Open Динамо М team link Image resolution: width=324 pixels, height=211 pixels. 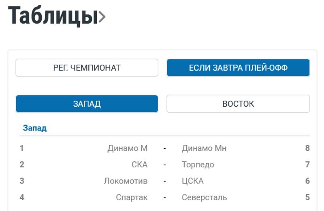(x=127, y=148)
